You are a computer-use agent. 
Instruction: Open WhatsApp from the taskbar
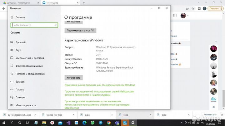click(92, 123)
